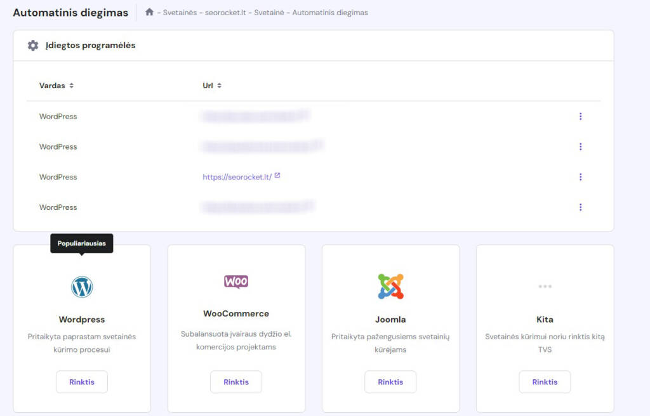Choose Rinktis on the WooCommerce card
This screenshot has height=416, width=650.
[x=236, y=382]
